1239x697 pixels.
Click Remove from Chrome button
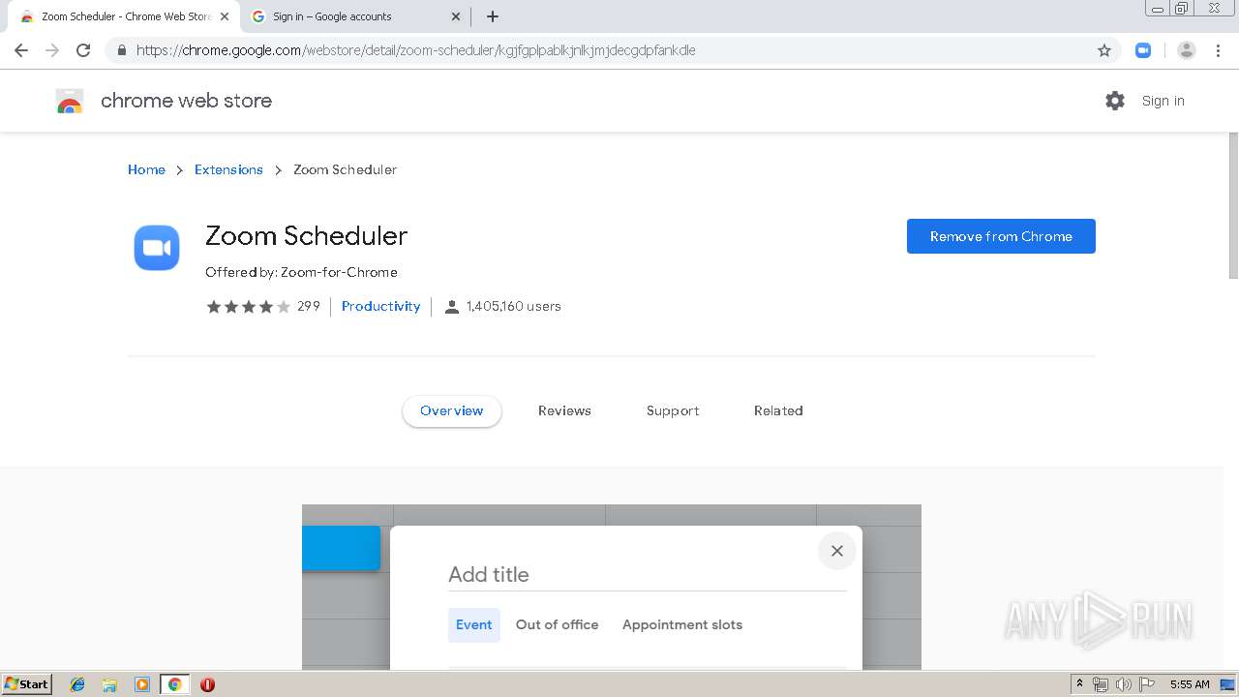pos(1001,236)
